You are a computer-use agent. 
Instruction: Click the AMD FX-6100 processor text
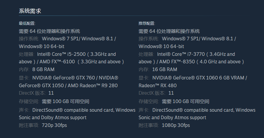tap(57, 62)
